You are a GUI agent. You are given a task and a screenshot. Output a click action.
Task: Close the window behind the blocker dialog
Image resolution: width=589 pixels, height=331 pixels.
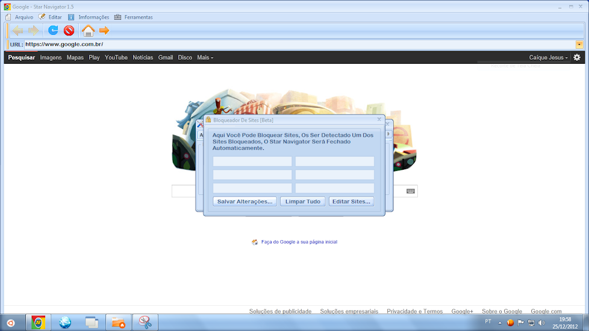click(x=388, y=124)
